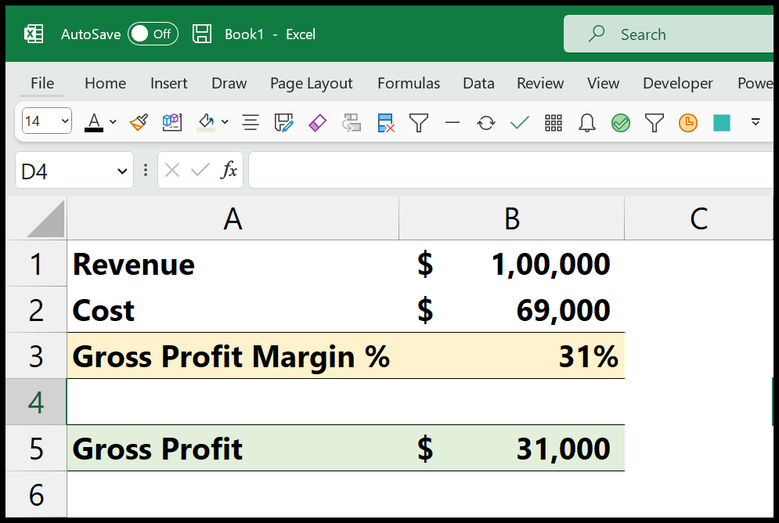The width and height of the screenshot is (779, 523).
Task: Apply the Format Painter tool
Action: pyautogui.click(x=139, y=122)
